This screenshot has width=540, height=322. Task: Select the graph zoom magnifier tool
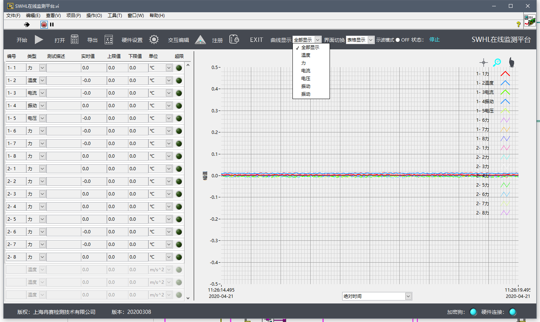coord(497,62)
